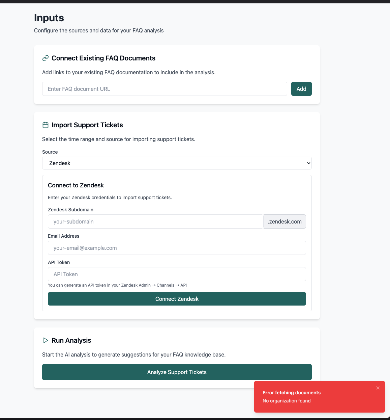Focus the API Token input field

(x=177, y=274)
